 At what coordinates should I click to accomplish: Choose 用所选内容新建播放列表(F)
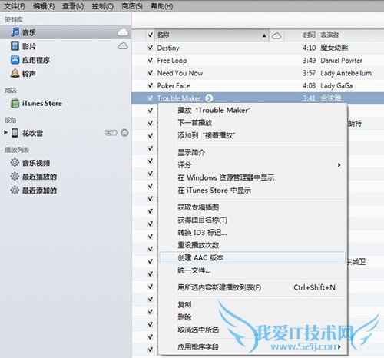coord(253,287)
